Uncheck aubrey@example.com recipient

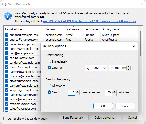7,49
